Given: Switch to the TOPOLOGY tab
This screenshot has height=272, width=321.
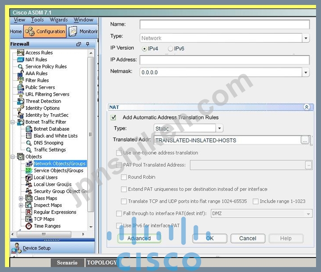Looking at the screenshot, I should tap(102, 263).
